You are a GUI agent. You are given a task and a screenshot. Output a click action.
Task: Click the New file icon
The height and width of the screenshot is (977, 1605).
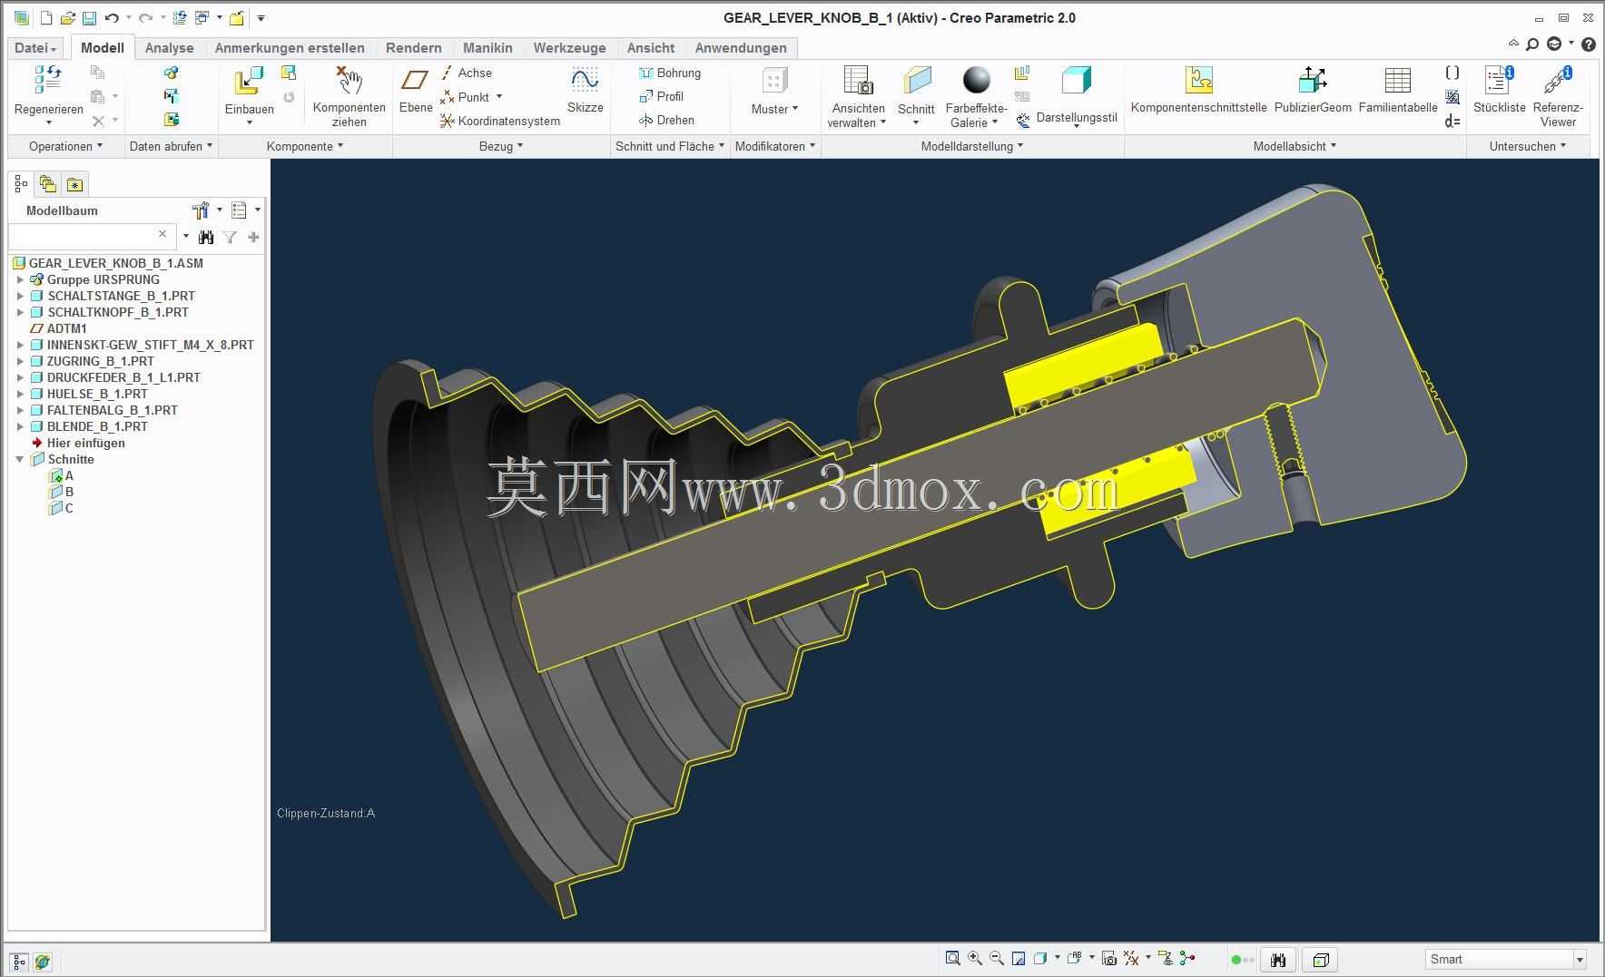(46, 18)
